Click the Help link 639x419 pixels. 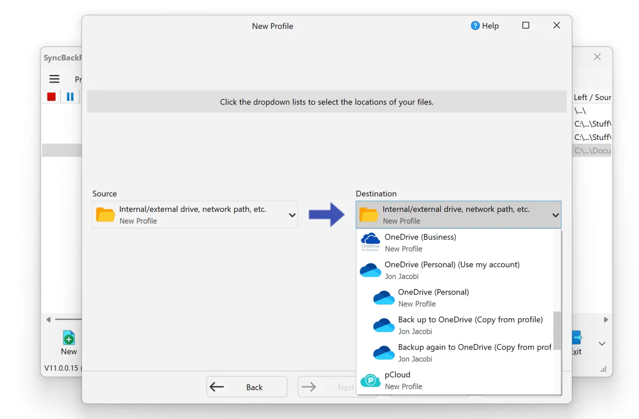click(x=491, y=26)
